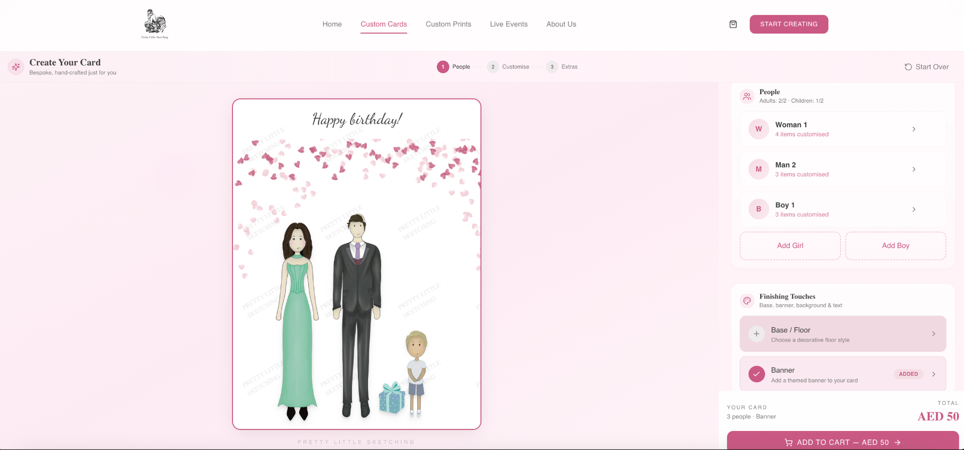The image size is (964, 450).
Task: Click the checkmark icon on Banner
Action: click(x=757, y=374)
